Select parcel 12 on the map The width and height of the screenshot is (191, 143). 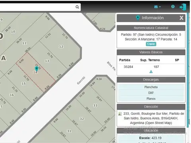point(61,46)
